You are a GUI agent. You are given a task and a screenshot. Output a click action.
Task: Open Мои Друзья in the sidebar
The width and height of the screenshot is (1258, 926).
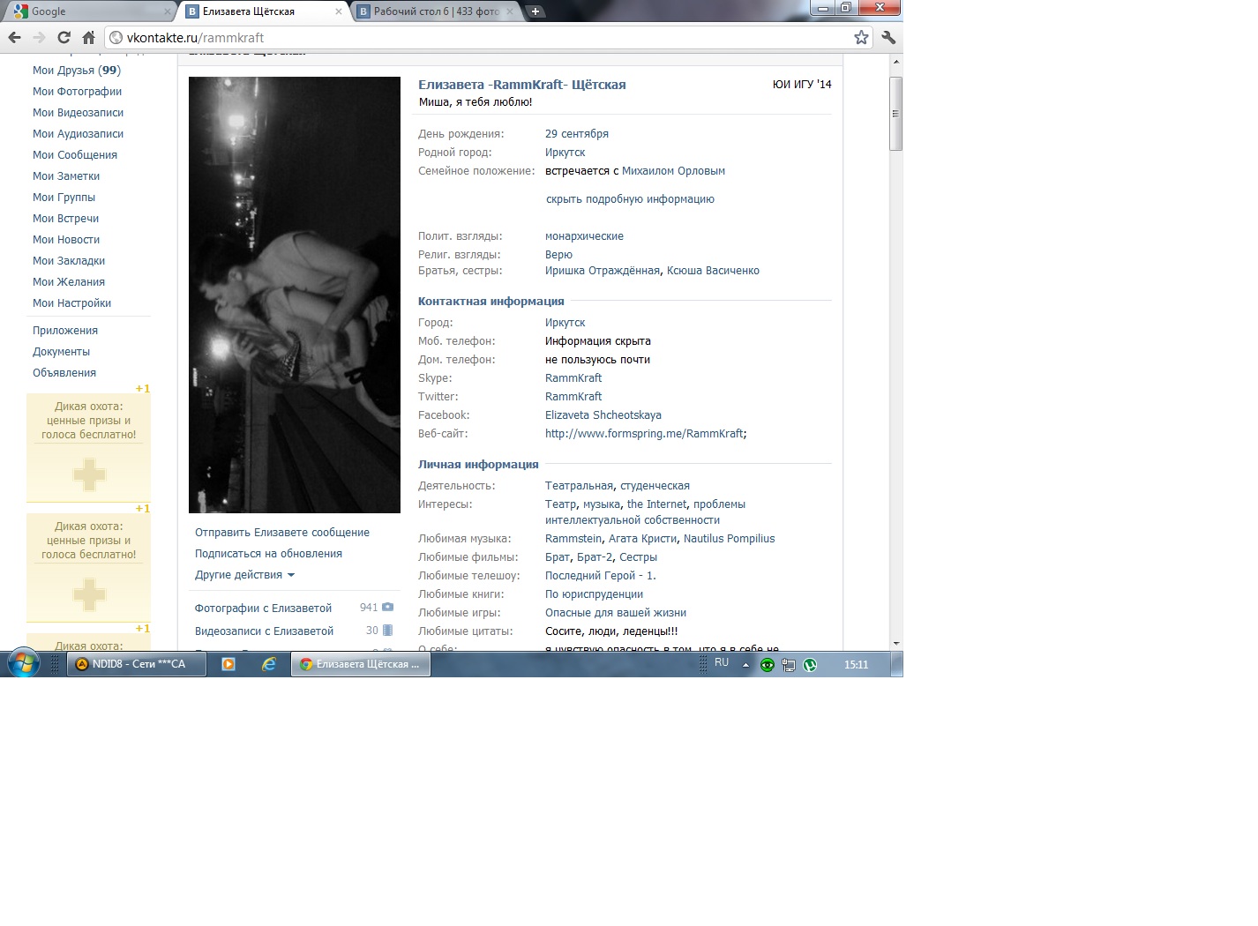[x=77, y=71]
